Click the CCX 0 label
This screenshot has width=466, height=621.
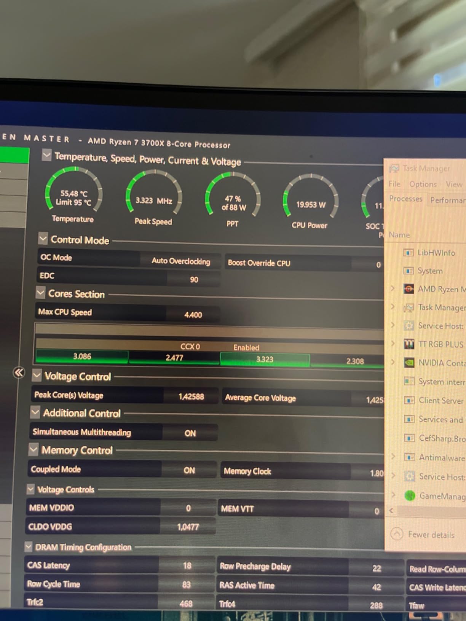190,346
